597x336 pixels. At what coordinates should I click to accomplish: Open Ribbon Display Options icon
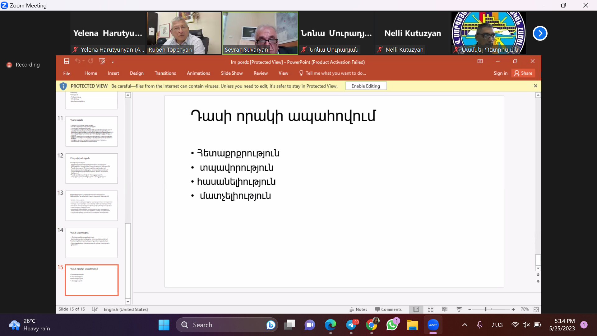[x=480, y=61]
